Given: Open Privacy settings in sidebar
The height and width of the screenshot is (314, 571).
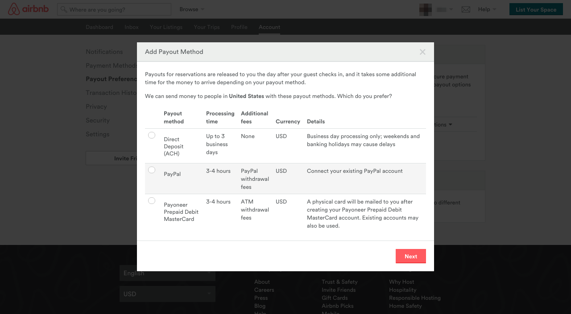Looking at the screenshot, I should coord(96,106).
